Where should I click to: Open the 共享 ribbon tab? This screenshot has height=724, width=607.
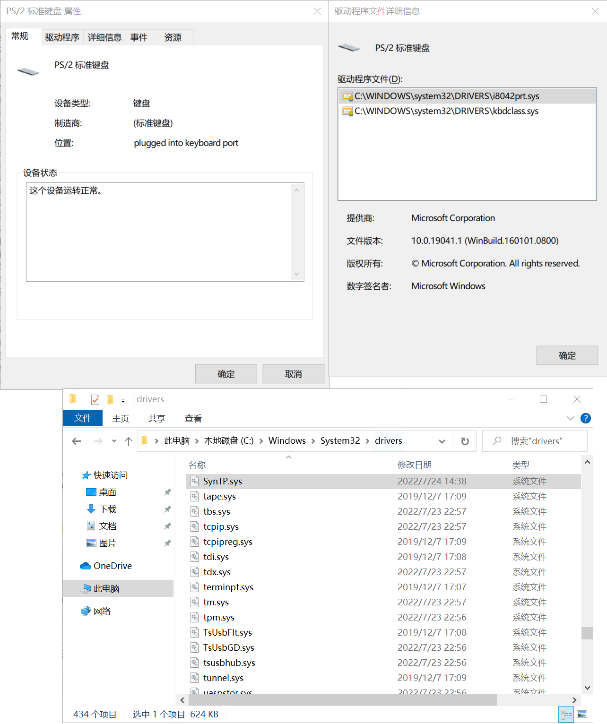(156, 418)
